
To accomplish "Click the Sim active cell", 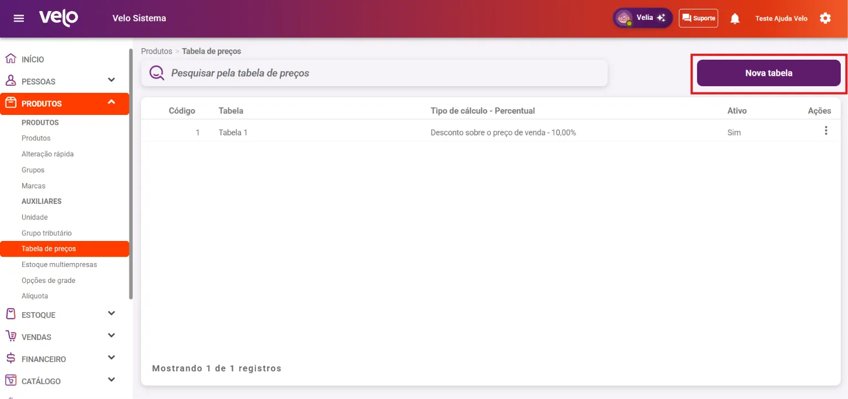I will pyautogui.click(x=734, y=133).
